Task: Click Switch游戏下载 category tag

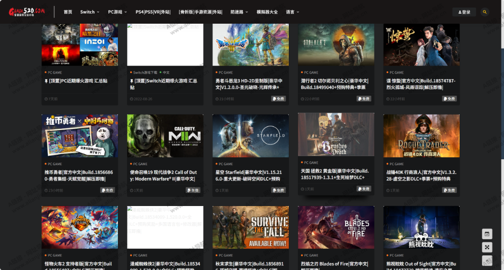Action: coord(145,73)
